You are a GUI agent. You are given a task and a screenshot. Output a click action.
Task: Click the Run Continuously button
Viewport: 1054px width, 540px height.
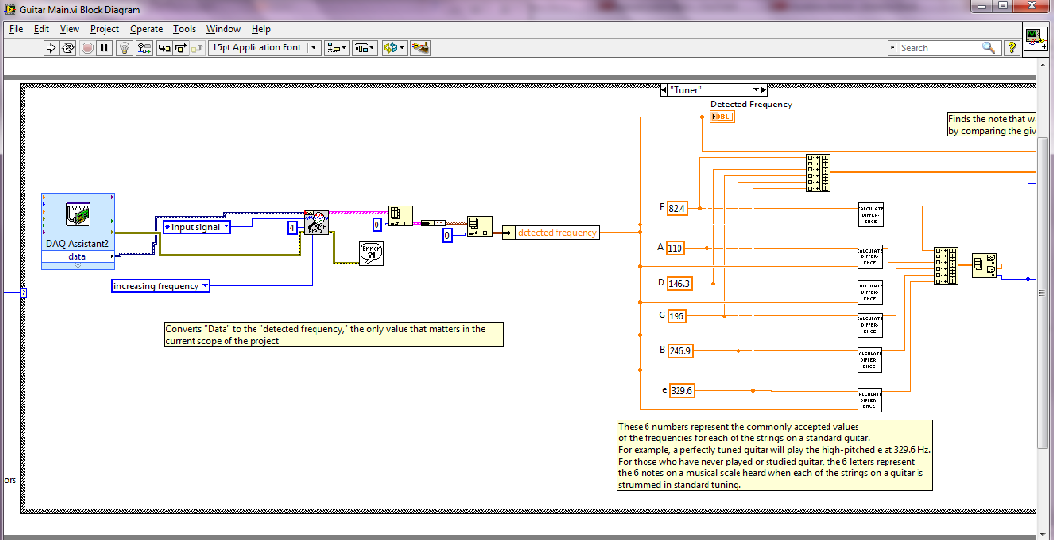[68, 47]
